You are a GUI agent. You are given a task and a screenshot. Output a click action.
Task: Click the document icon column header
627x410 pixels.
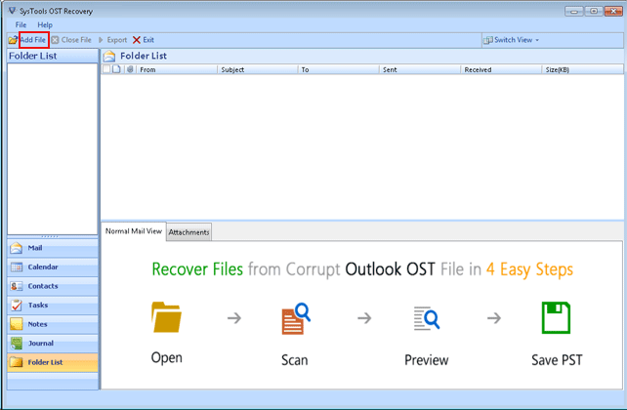116,69
